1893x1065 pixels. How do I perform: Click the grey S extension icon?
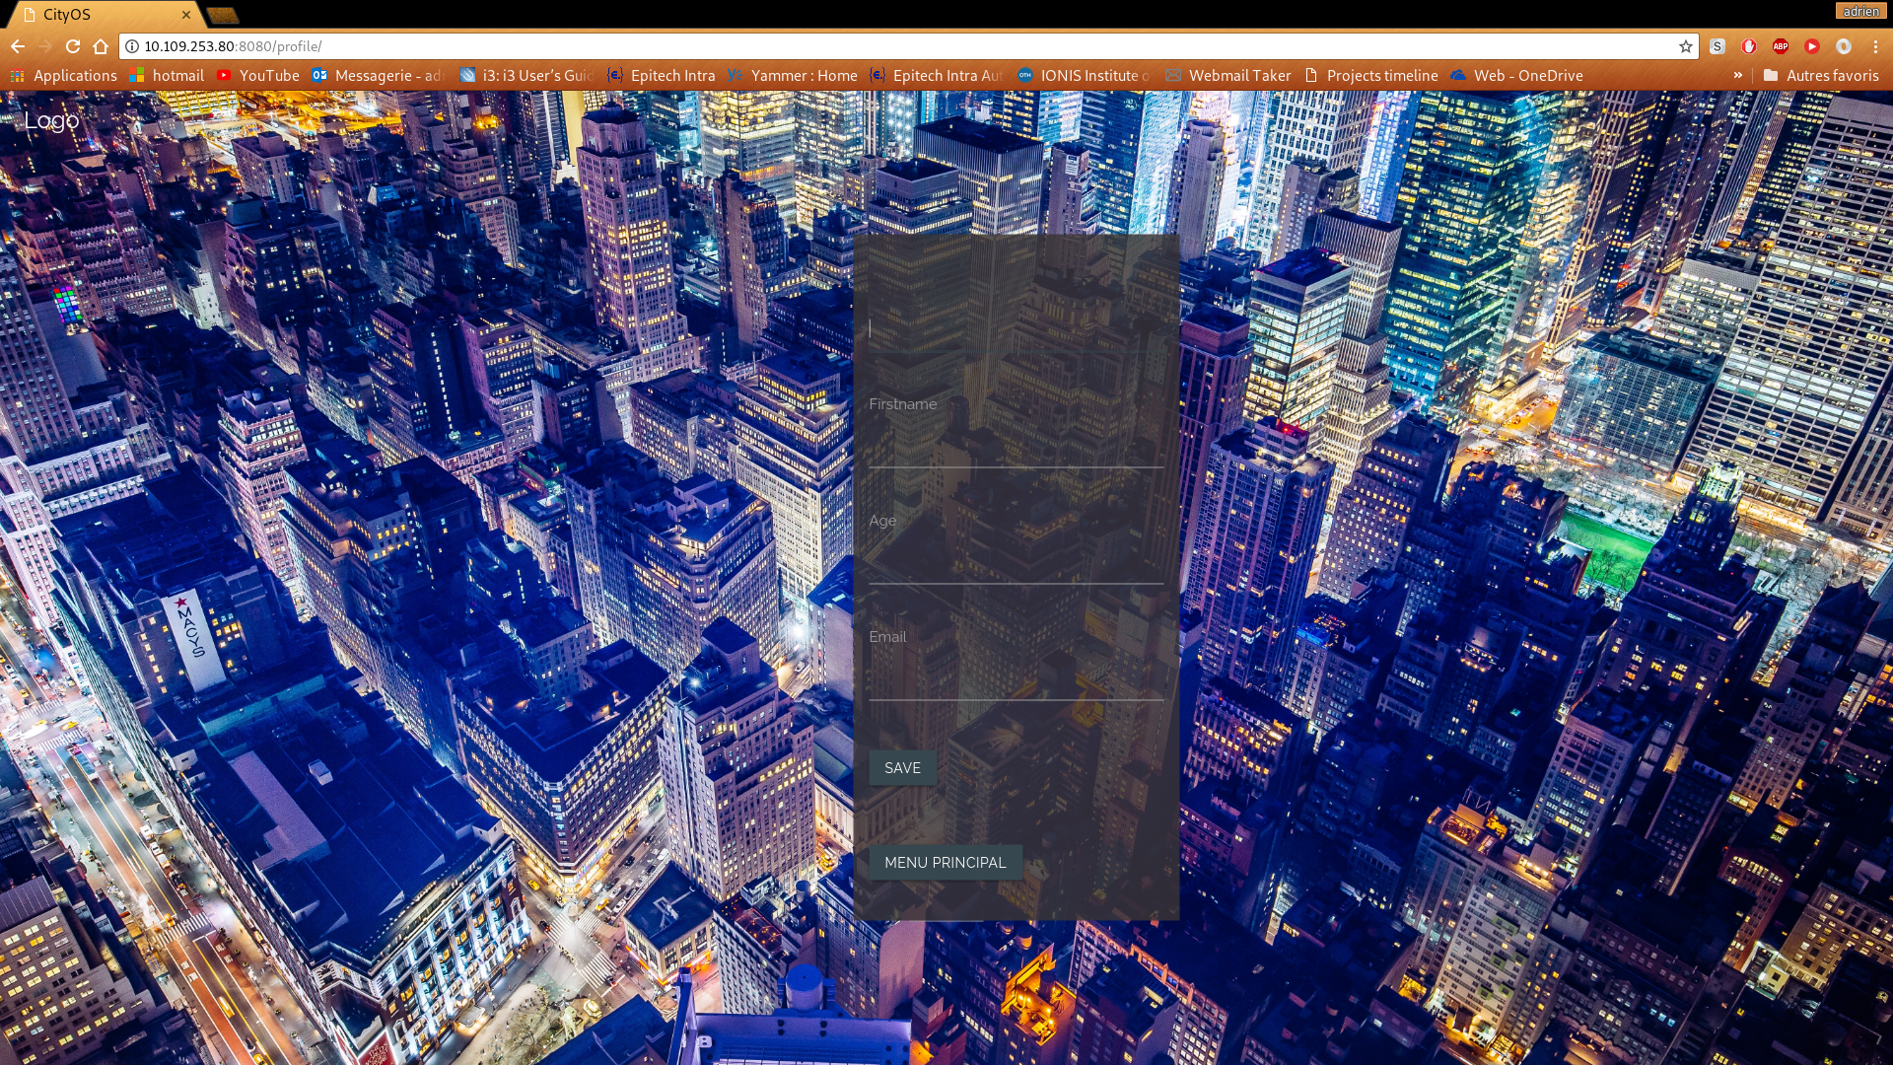(1718, 46)
